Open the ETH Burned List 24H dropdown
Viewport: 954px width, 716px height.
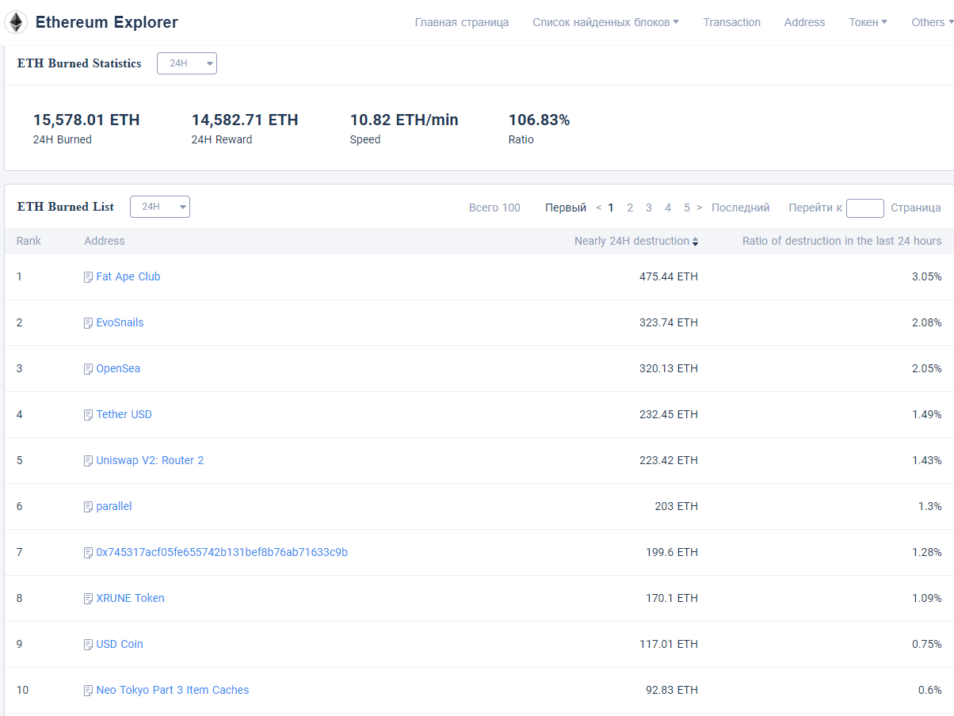[x=160, y=207]
